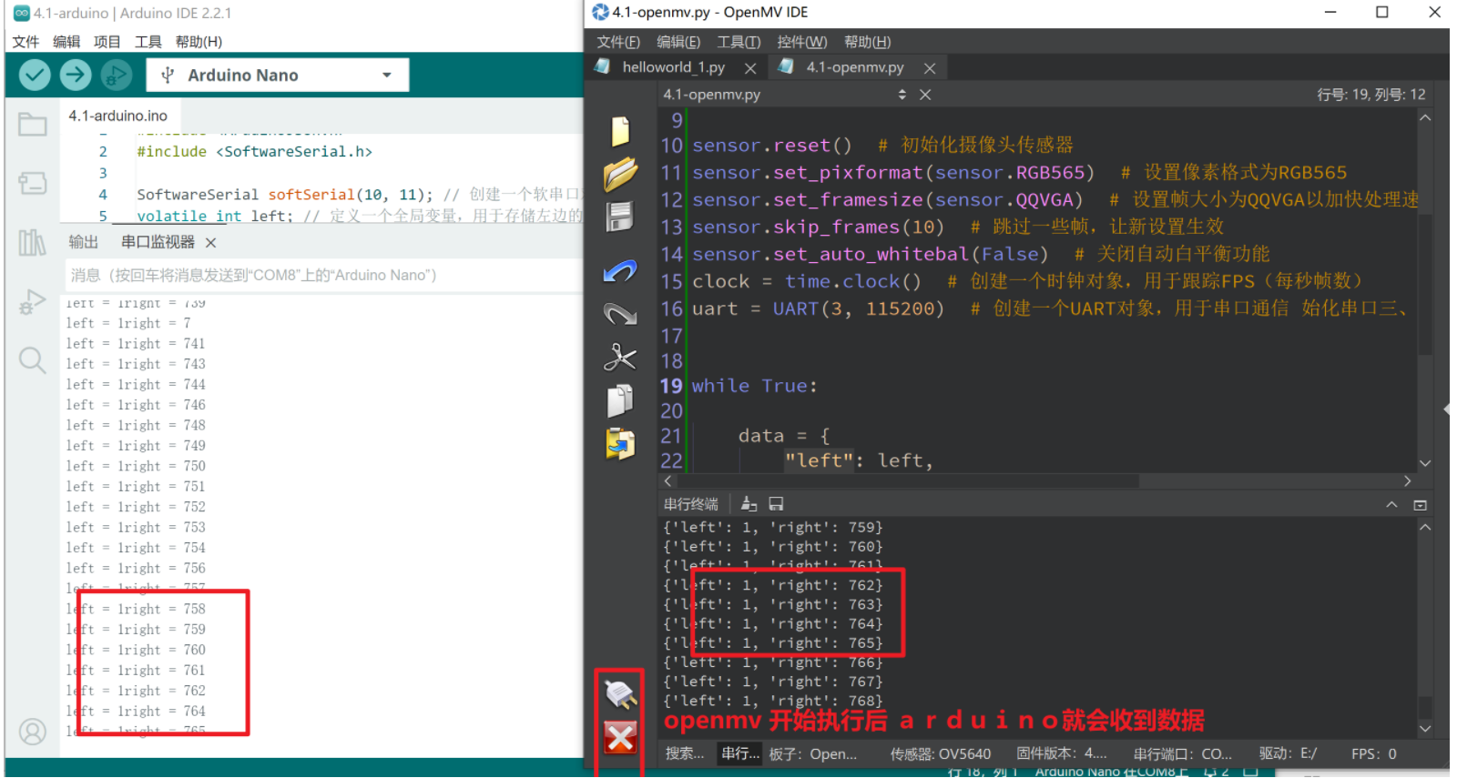Click OpenMV Copy icon
The width and height of the screenshot is (1457, 778).
coord(620,400)
